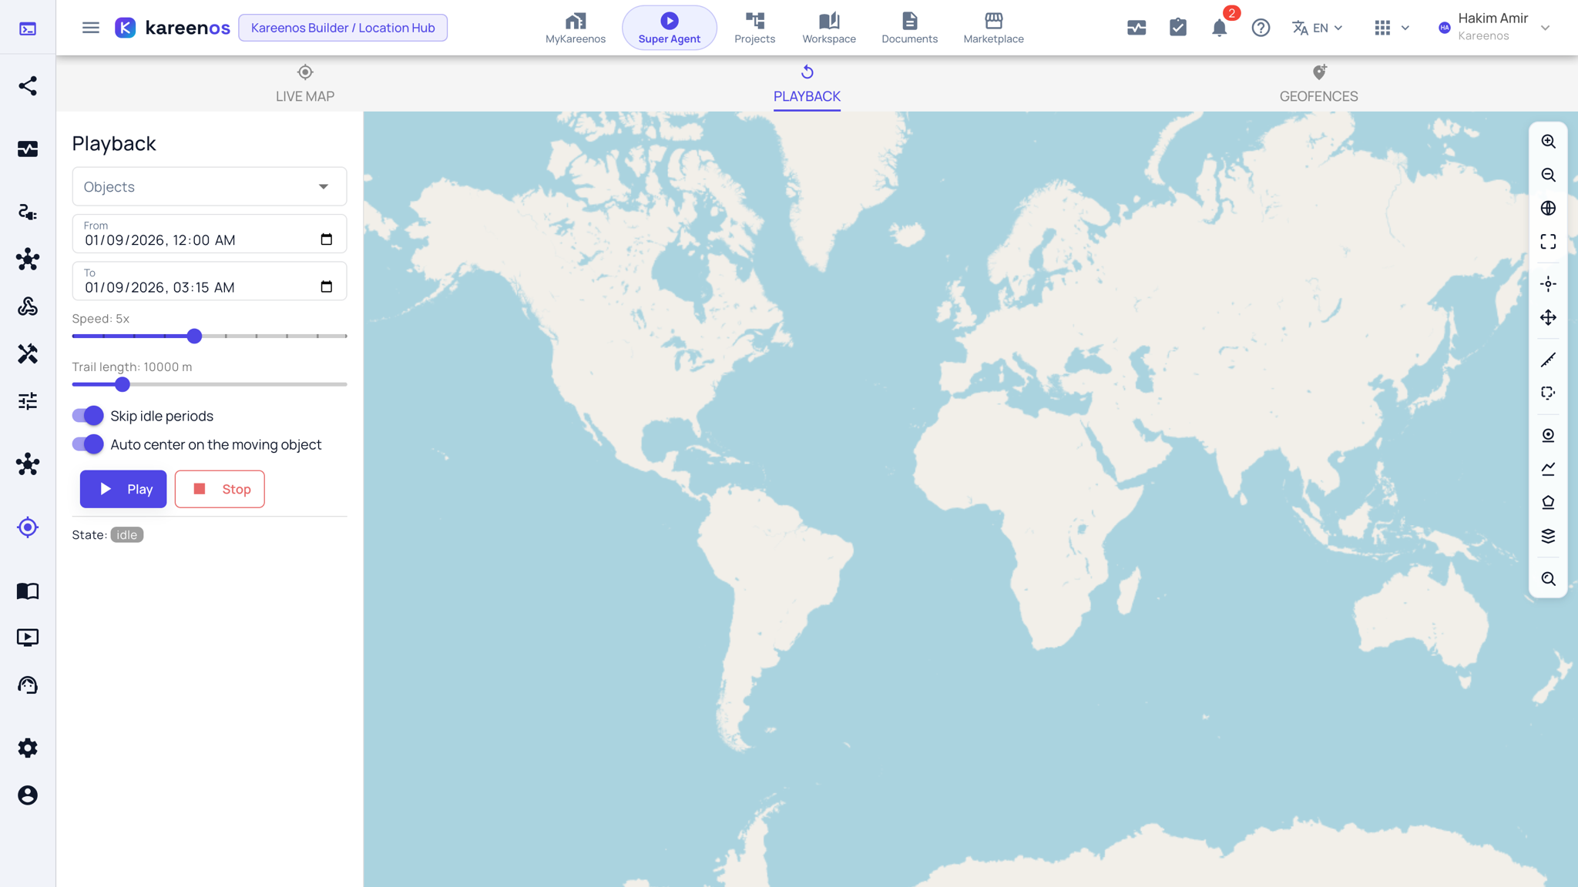
Task: Open the account profile sidebar icon
Action: coord(28,795)
